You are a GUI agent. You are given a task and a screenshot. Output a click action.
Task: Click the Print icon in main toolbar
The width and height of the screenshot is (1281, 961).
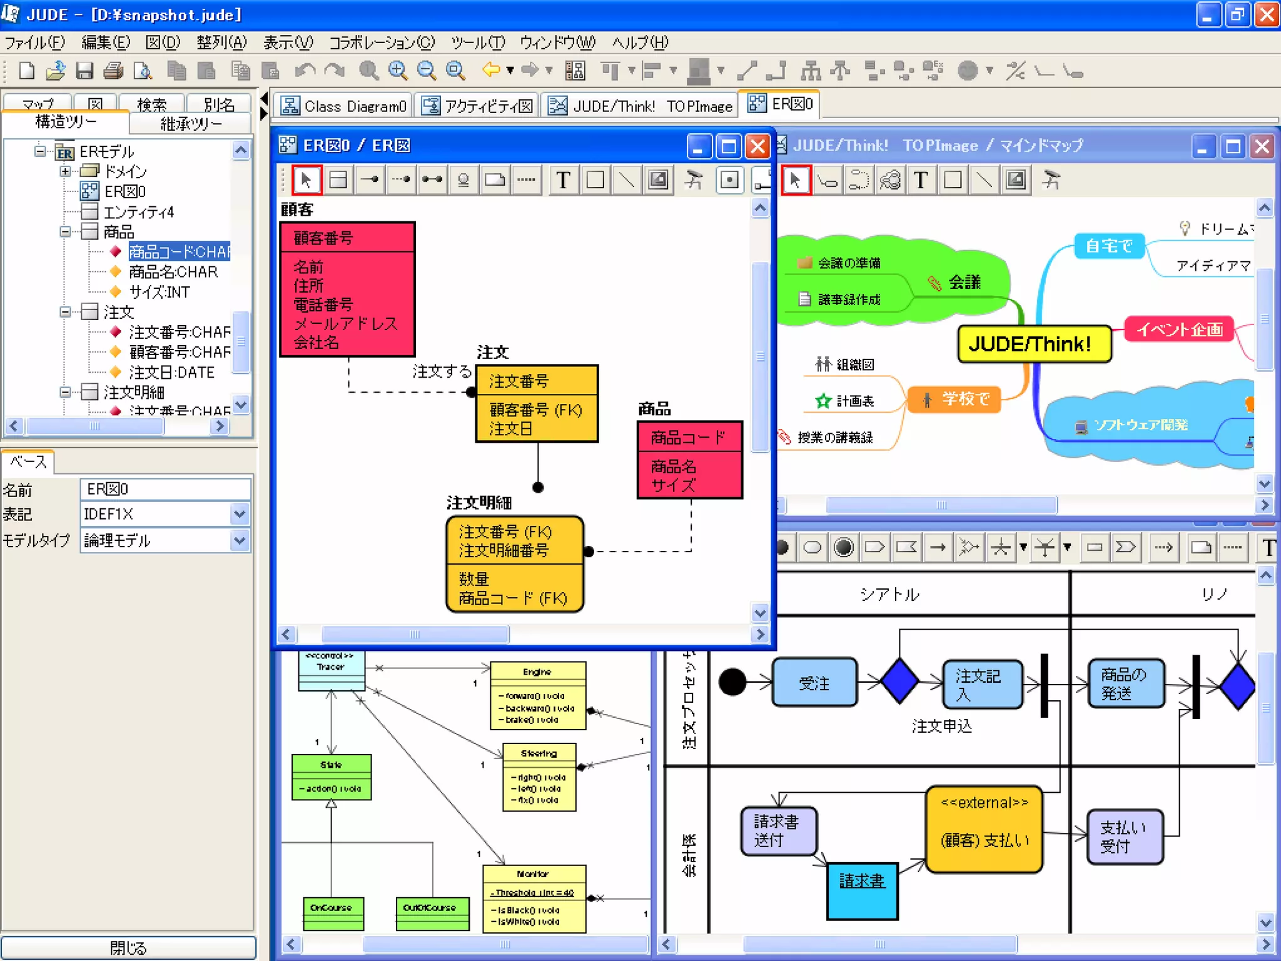113,71
